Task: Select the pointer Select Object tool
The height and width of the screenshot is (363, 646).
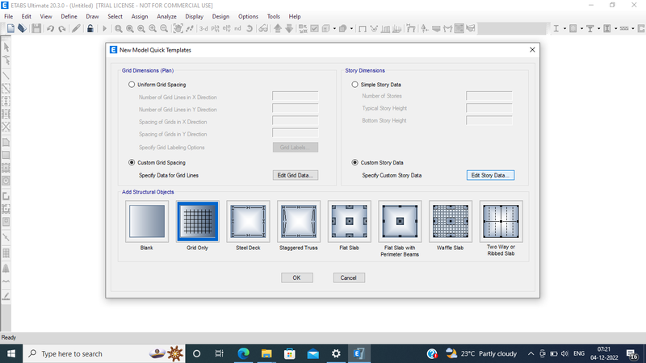Action: click(6, 47)
